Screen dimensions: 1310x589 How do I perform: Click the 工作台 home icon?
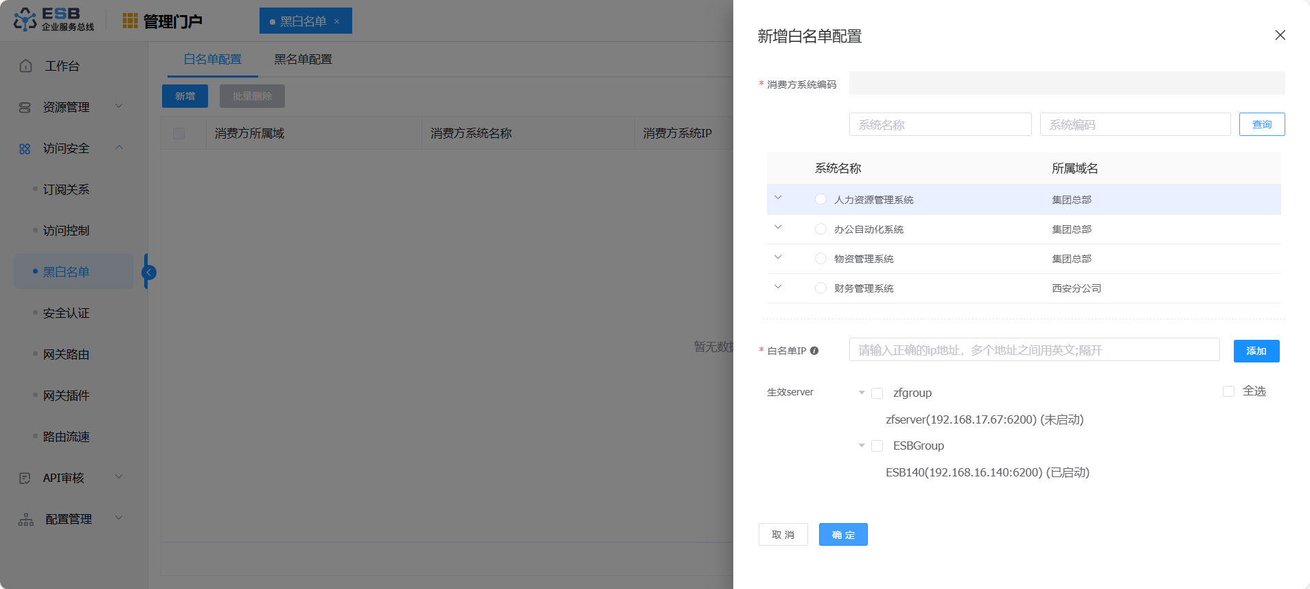point(25,66)
